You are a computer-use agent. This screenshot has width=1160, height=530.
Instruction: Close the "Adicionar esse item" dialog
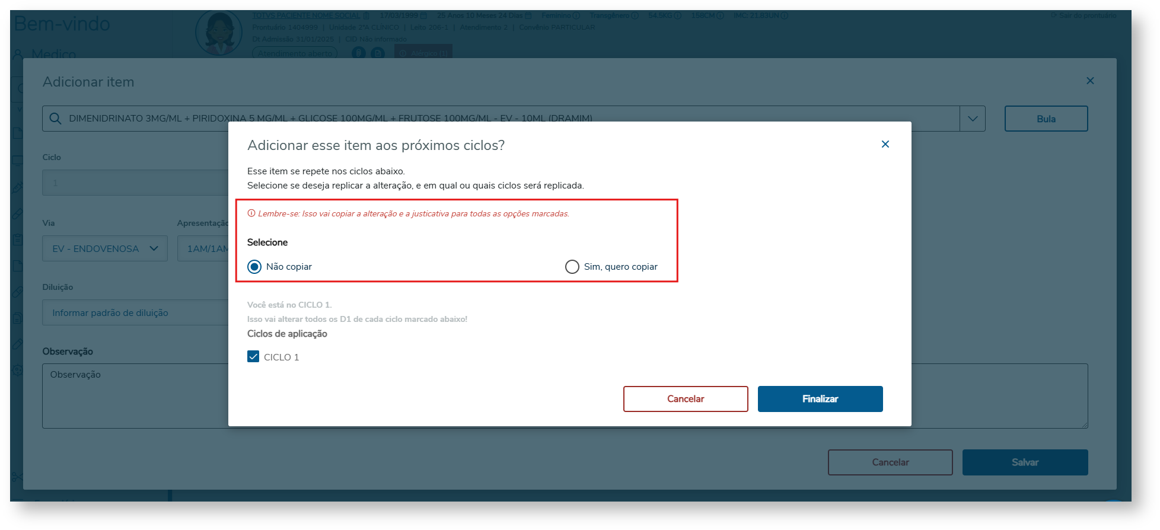click(x=885, y=144)
